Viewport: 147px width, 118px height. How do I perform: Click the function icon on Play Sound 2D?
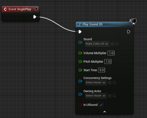[x=79, y=25]
